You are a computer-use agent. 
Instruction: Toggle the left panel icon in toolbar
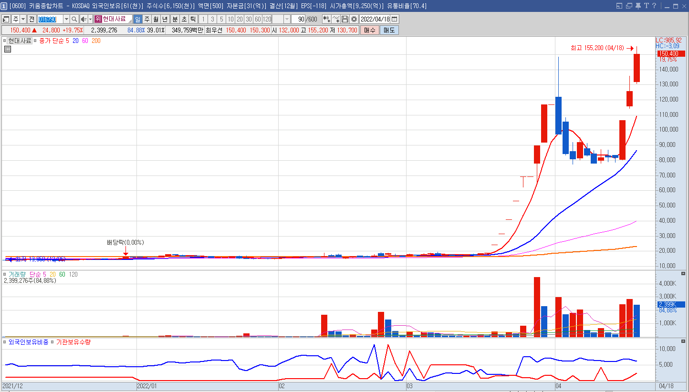click(x=6, y=19)
